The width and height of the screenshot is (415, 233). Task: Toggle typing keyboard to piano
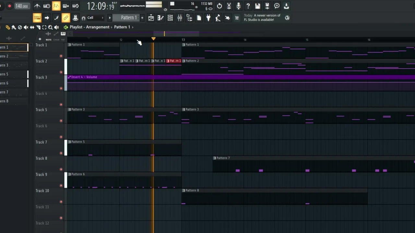[37, 18]
